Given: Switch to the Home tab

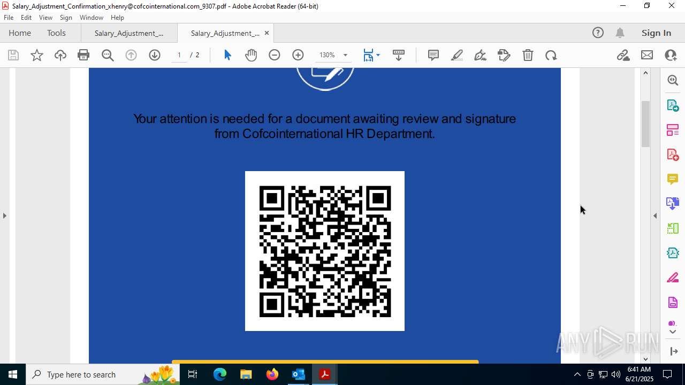Looking at the screenshot, I should pos(20,33).
